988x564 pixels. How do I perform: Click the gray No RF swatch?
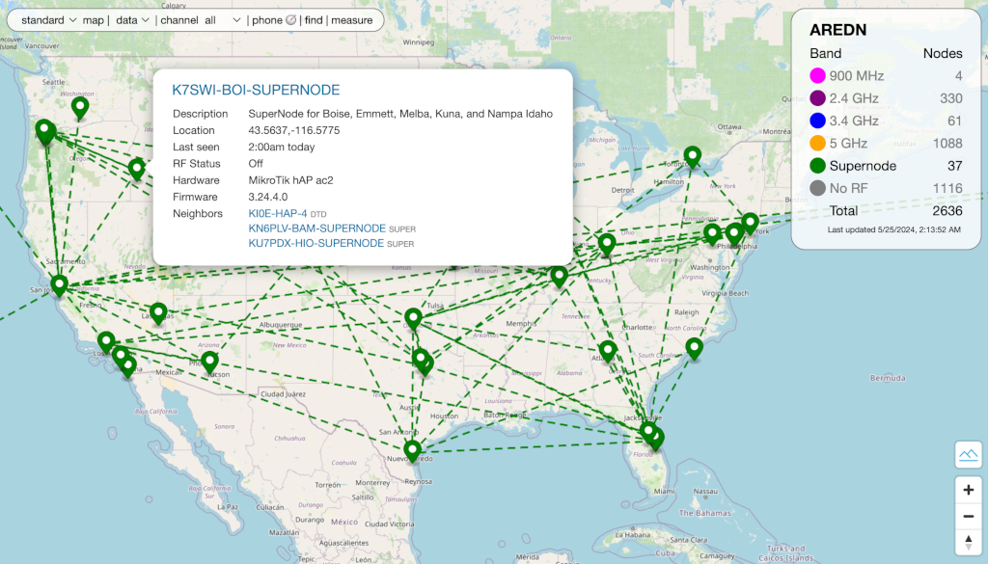[x=817, y=188]
